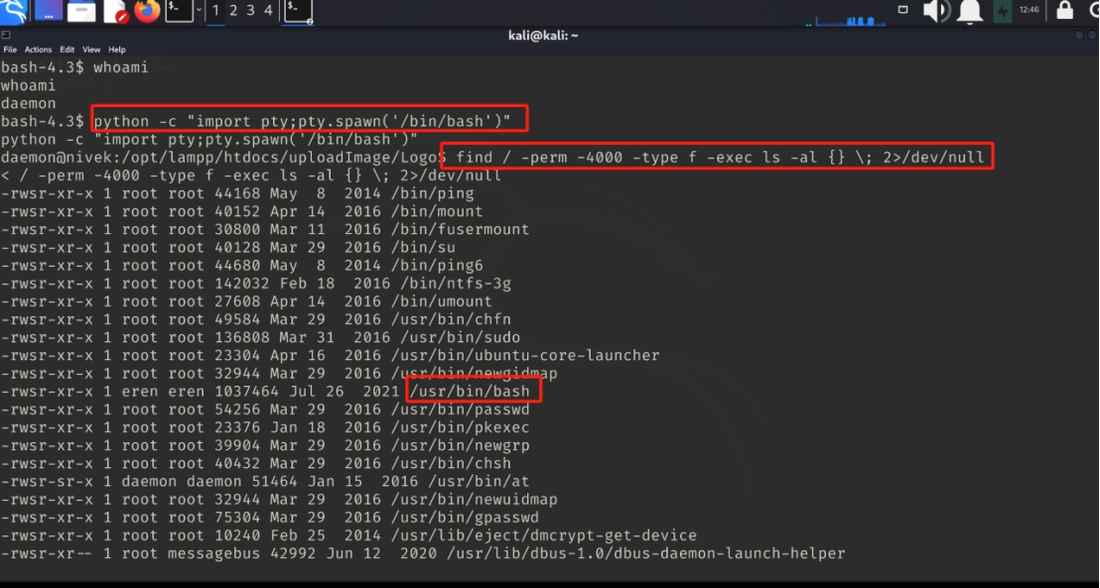Open the file manager from the panel
Image resolution: width=1100 pixels, height=588 pixels.
81,11
